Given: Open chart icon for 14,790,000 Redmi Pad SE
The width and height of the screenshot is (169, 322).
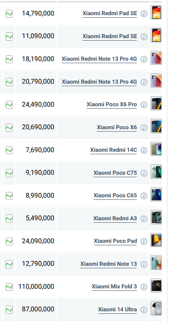Looking at the screenshot, I should coord(9,14).
